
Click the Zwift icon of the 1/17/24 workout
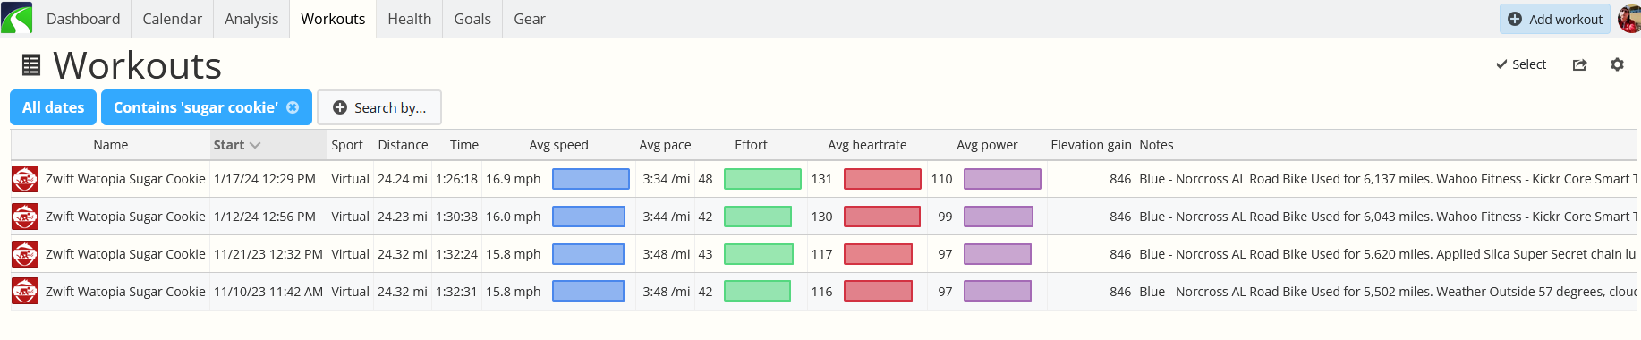[25, 179]
